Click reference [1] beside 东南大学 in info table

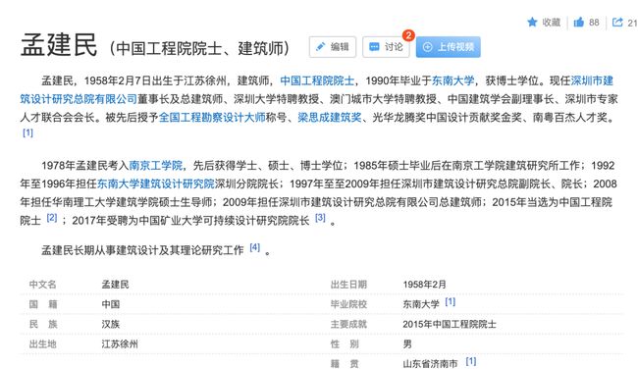pyautogui.click(x=450, y=301)
